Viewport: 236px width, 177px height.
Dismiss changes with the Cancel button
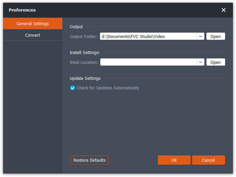coord(208,160)
